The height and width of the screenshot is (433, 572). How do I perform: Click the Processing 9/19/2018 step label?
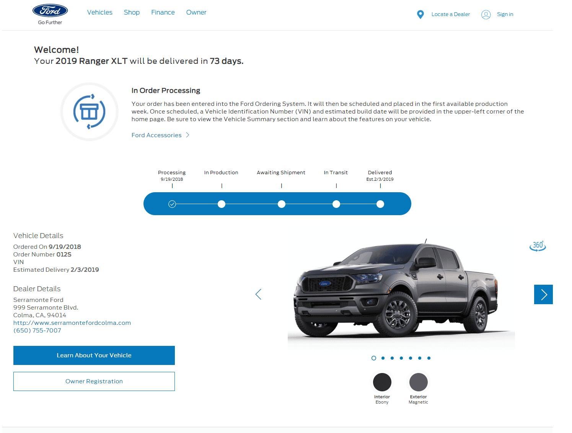click(172, 175)
